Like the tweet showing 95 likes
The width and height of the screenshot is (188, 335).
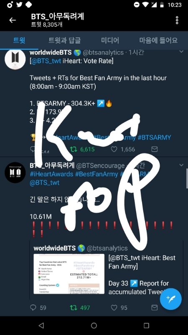(x=114, y=308)
